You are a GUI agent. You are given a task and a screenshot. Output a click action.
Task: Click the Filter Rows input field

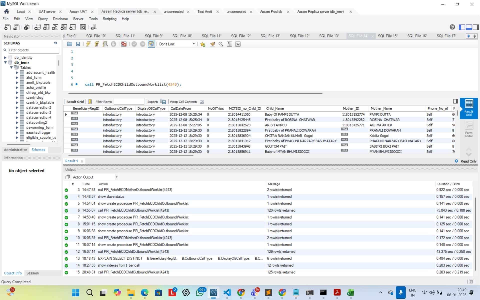[129, 101]
